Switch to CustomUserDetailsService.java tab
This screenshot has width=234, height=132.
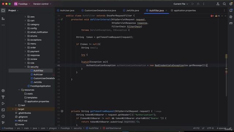pyautogui.click(x=99, y=11)
